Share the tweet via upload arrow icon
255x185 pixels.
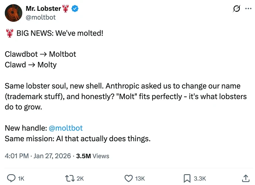[x=245, y=178]
